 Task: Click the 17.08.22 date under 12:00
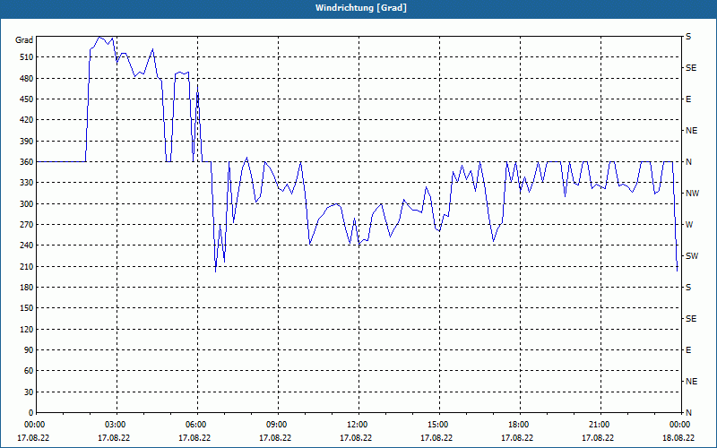(355, 437)
